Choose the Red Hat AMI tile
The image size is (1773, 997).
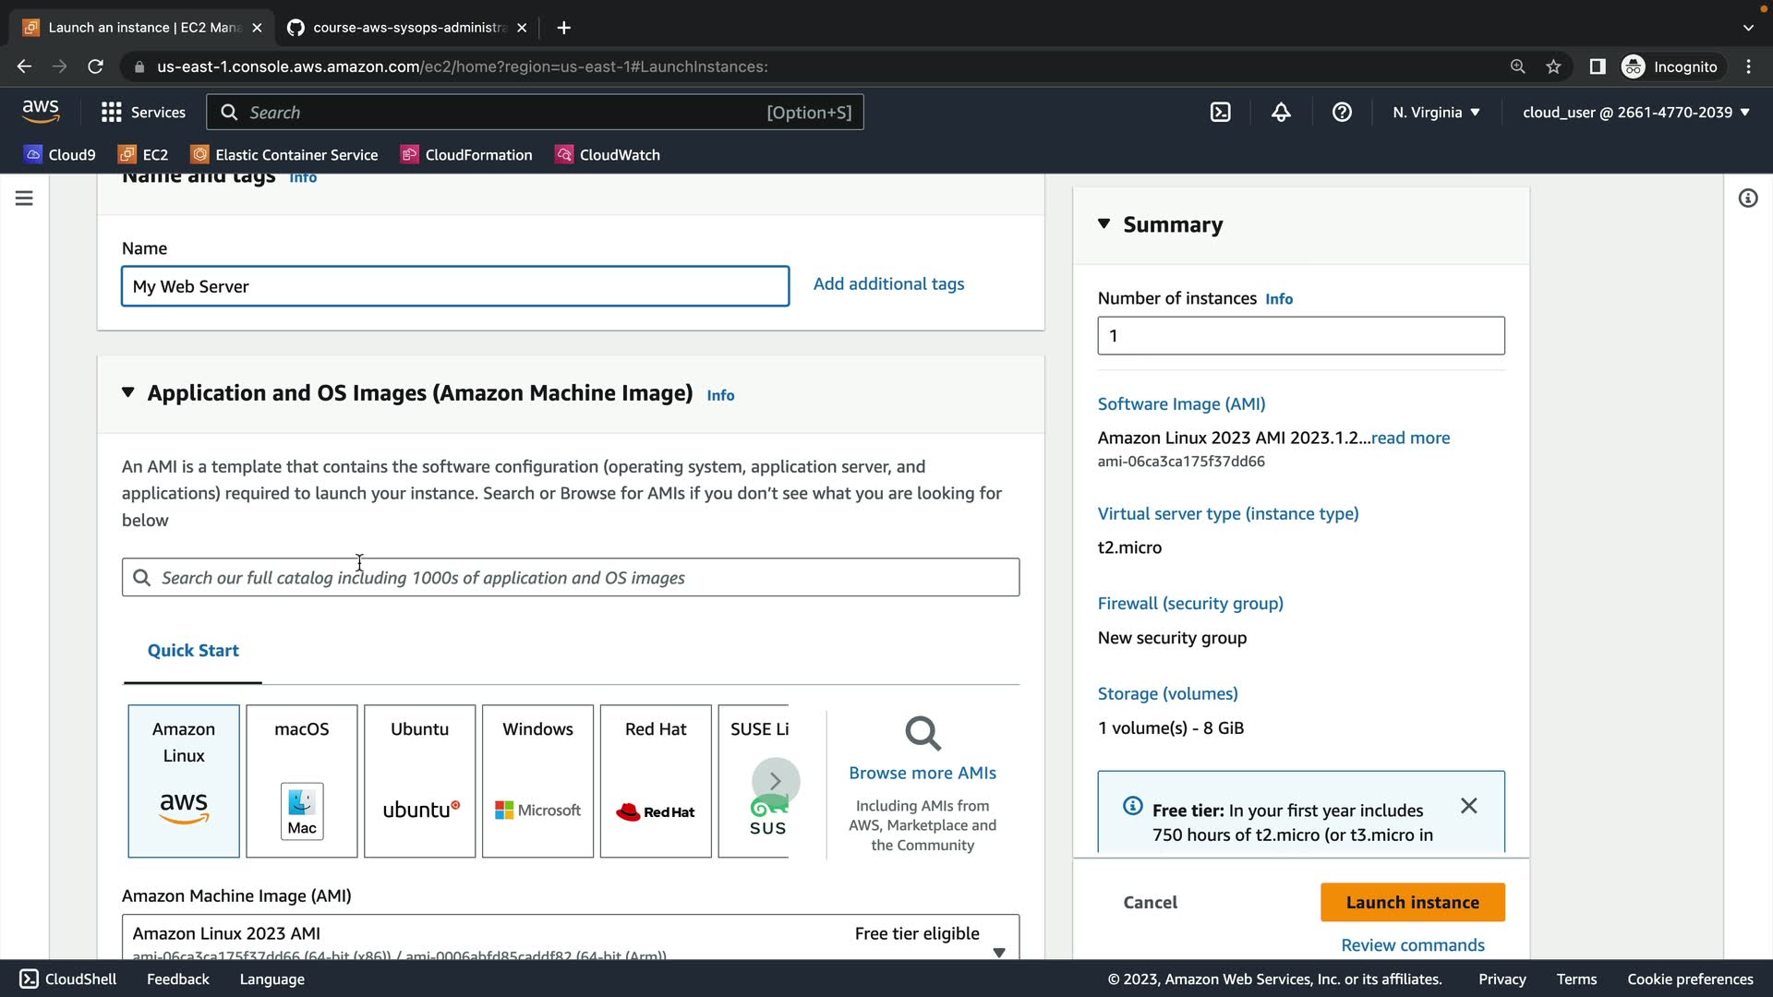[656, 781]
